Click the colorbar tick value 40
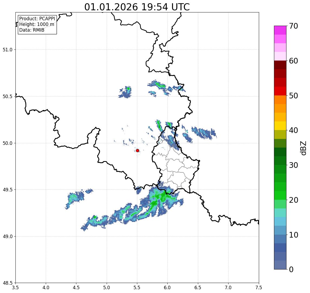310x293 pixels. point(293,130)
